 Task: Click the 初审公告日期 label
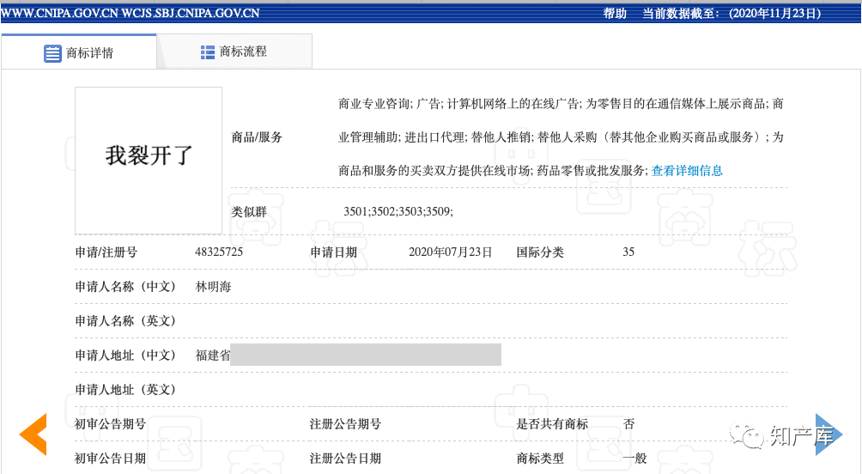[111, 458]
